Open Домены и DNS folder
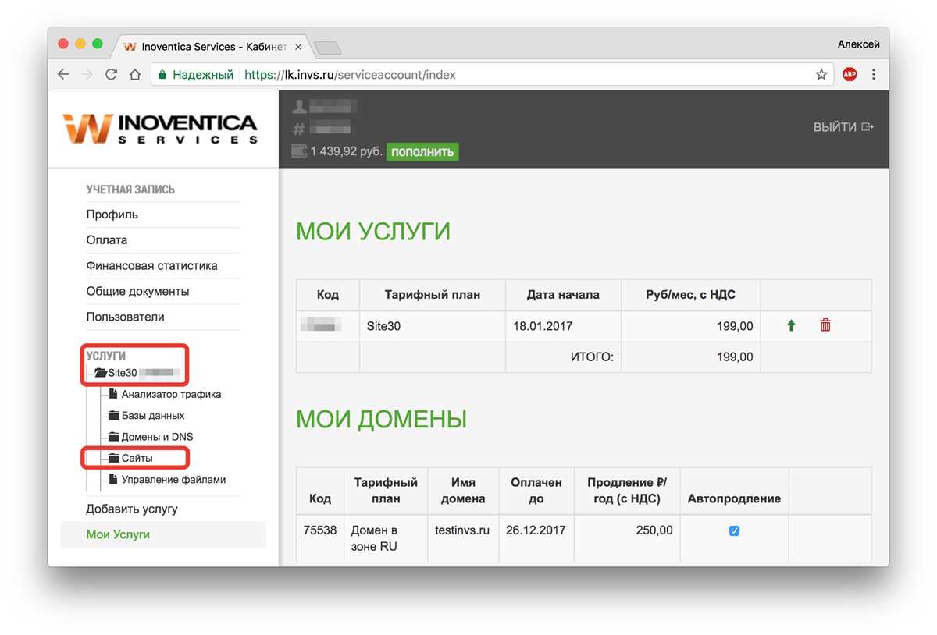Viewport: 937px width, 635px height. tap(157, 437)
